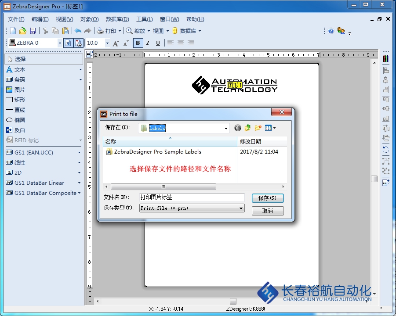Create a new folder in the Print to file dialog
396x316 pixels.
[258, 128]
